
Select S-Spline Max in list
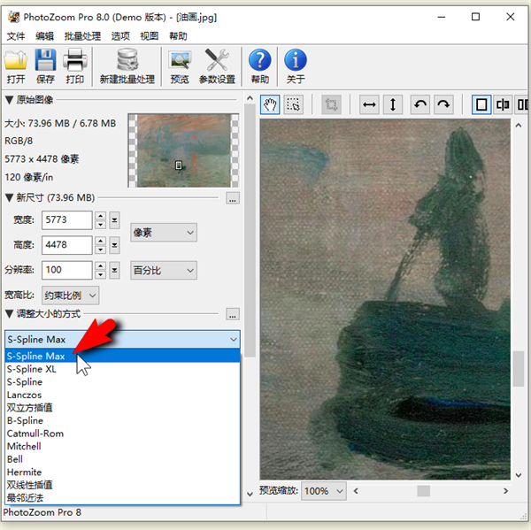pos(123,356)
